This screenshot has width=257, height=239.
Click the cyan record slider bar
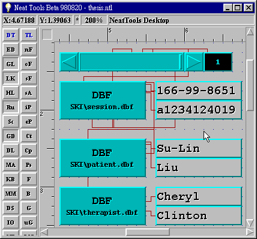point(132,62)
